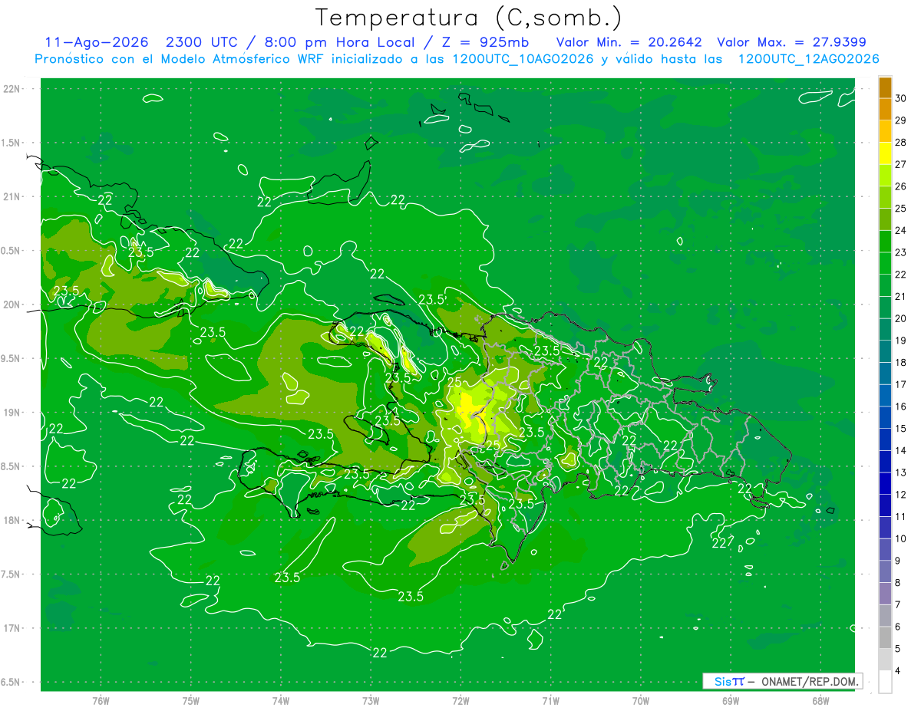This screenshot has height=711, width=921.
Task: Click the color scale label '12'
Action: click(x=901, y=495)
